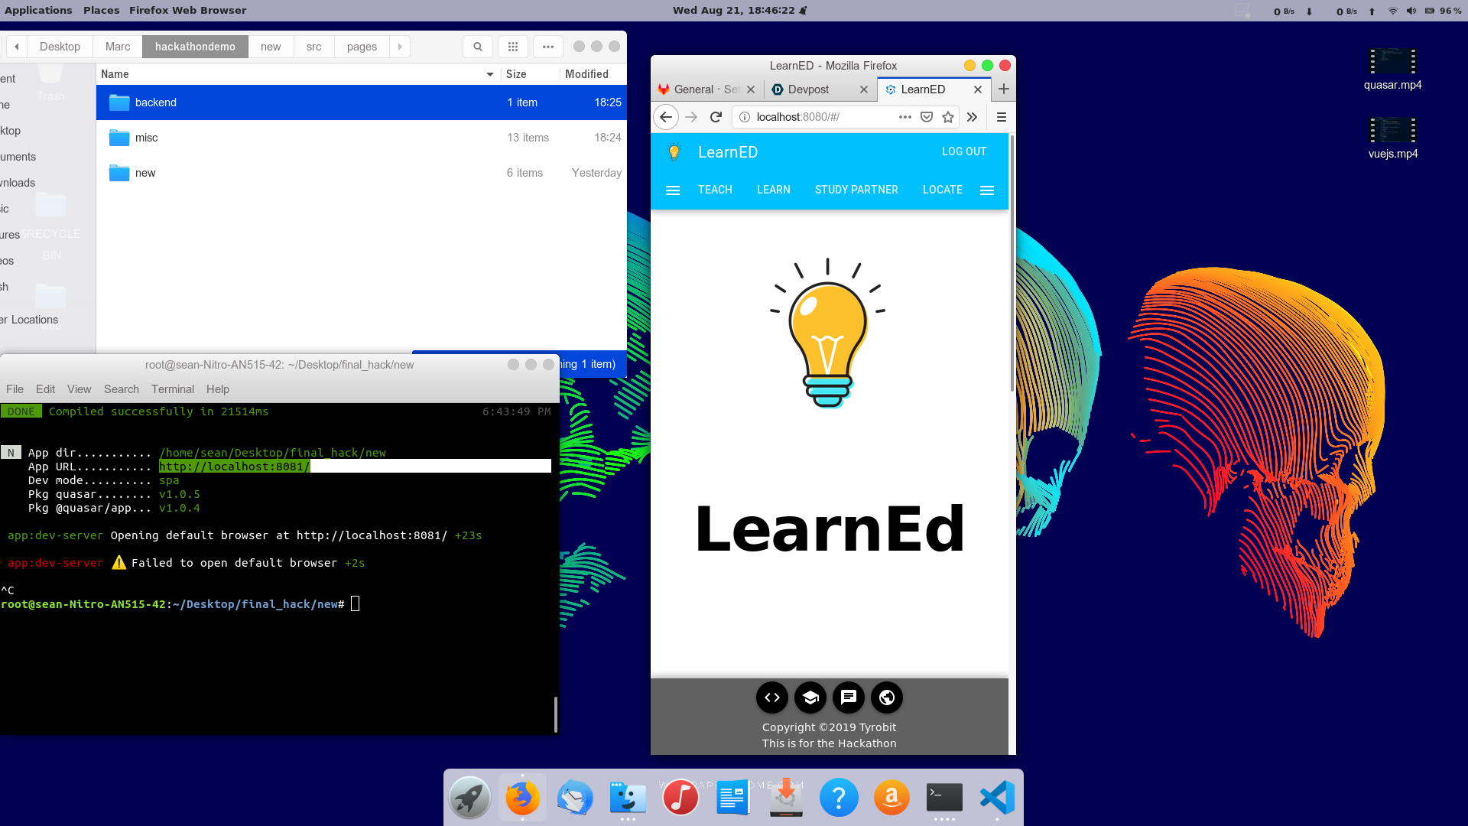Image resolution: width=1468 pixels, height=826 pixels.
Task: Expand Firefox toolbar overflow chevron
Action: (x=972, y=117)
